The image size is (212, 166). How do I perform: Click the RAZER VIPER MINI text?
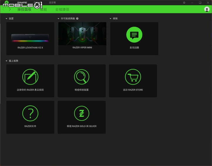[x=82, y=48]
